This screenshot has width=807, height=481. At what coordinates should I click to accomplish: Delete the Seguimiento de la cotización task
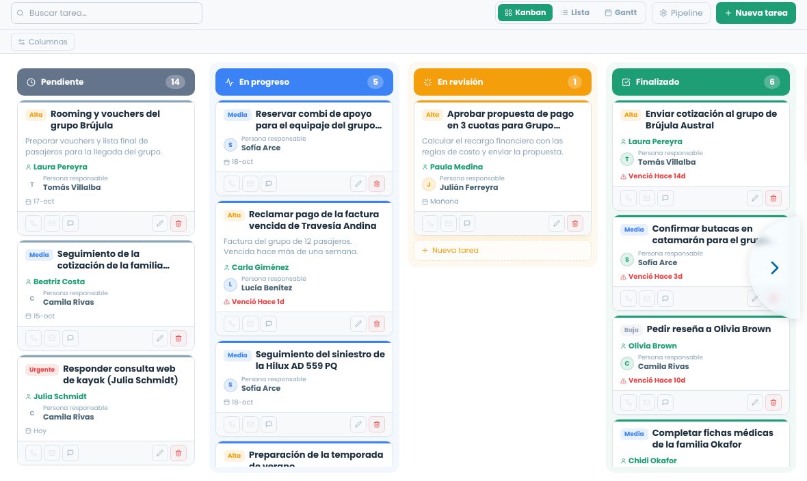pyautogui.click(x=178, y=338)
